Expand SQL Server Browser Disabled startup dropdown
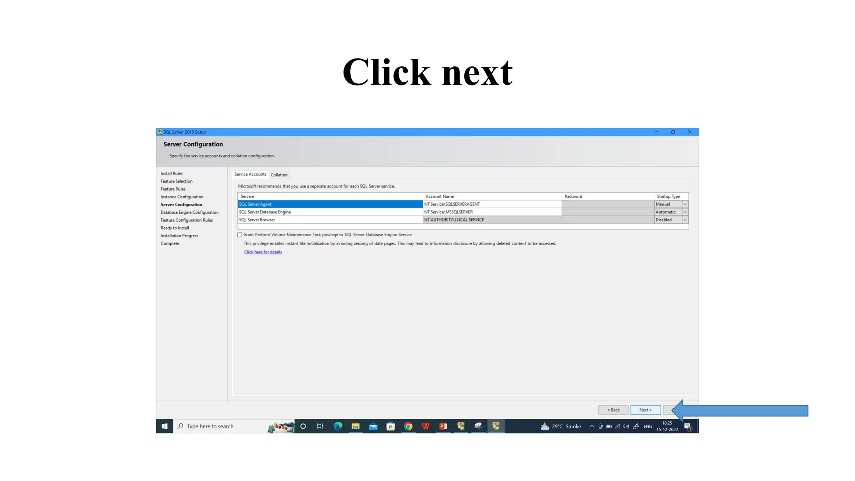The image size is (855, 481). click(x=685, y=220)
